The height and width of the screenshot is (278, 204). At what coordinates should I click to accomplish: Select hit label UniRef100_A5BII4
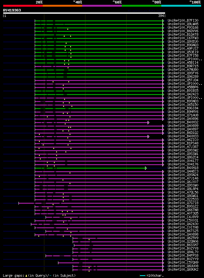(x=183, y=63)
